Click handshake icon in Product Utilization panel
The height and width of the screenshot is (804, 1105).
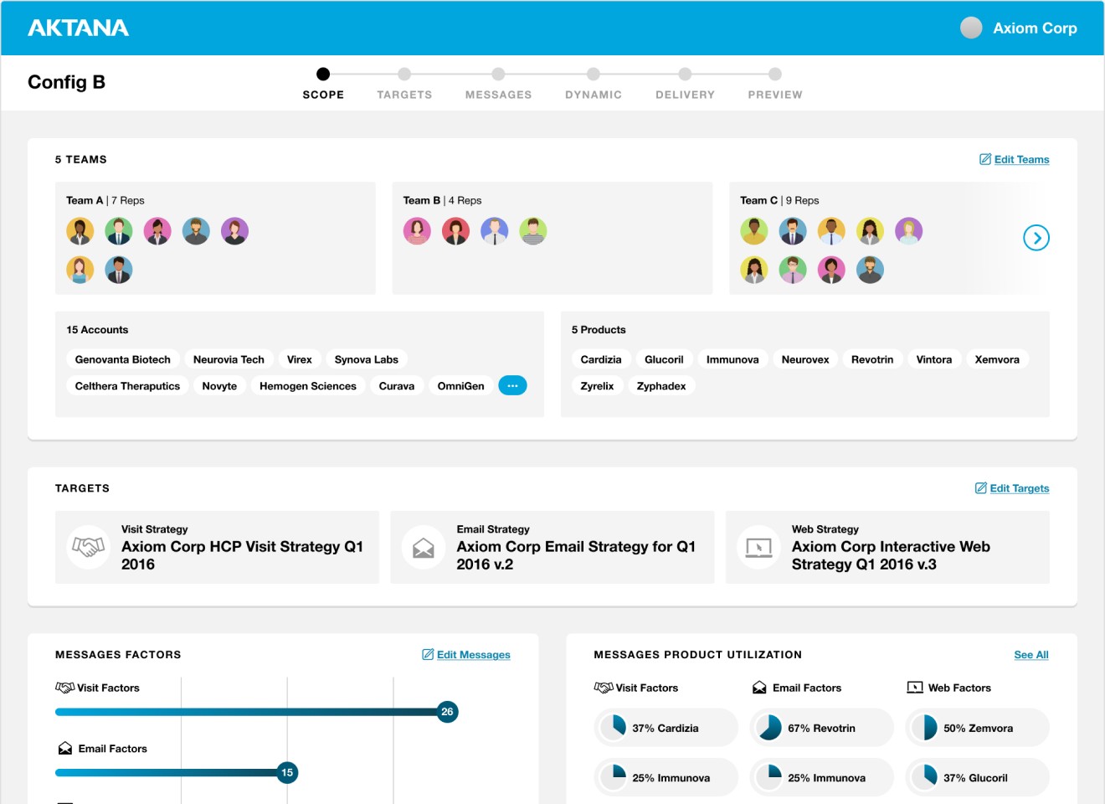point(604,688)
